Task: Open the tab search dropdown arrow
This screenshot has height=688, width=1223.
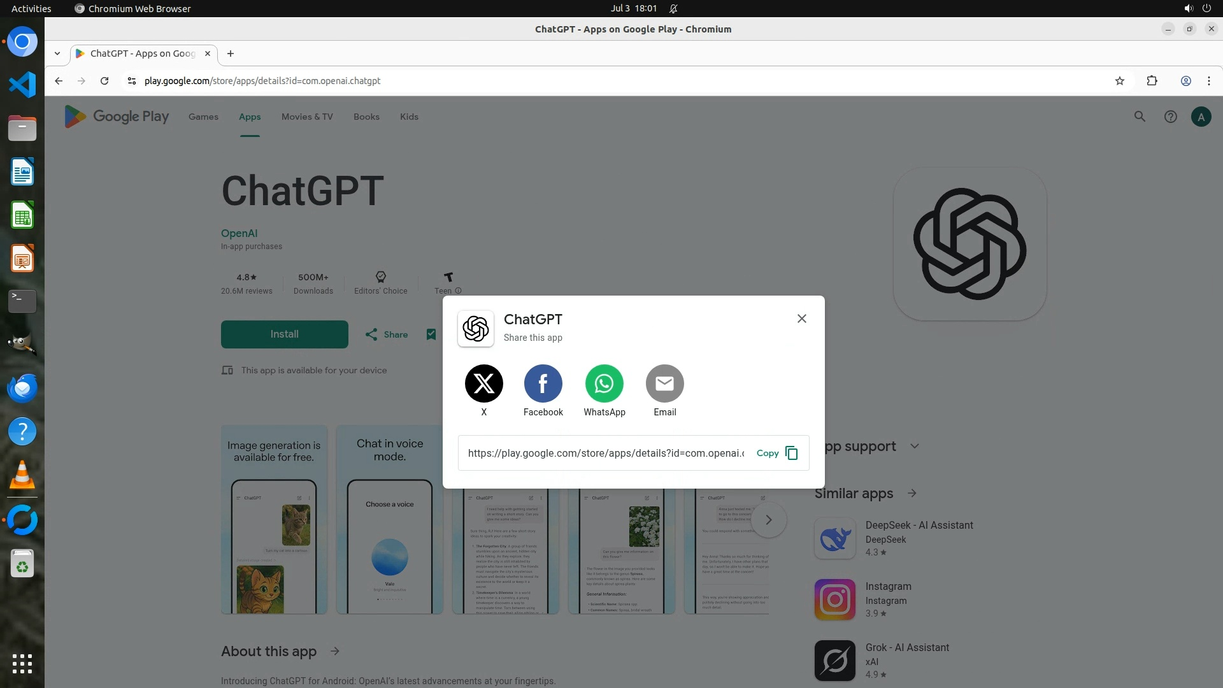Action: point(57,54)
